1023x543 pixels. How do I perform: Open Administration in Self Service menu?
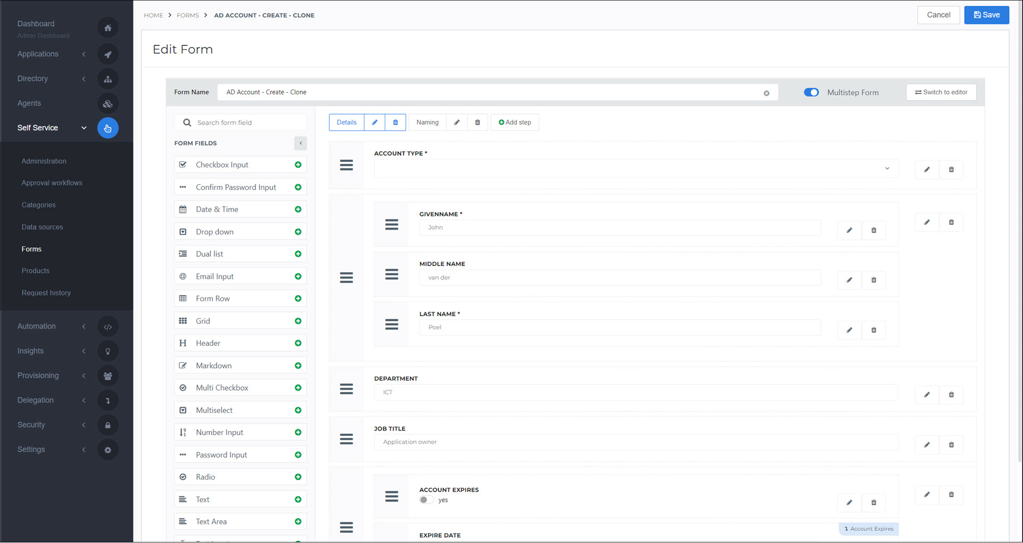pos(44,161)
